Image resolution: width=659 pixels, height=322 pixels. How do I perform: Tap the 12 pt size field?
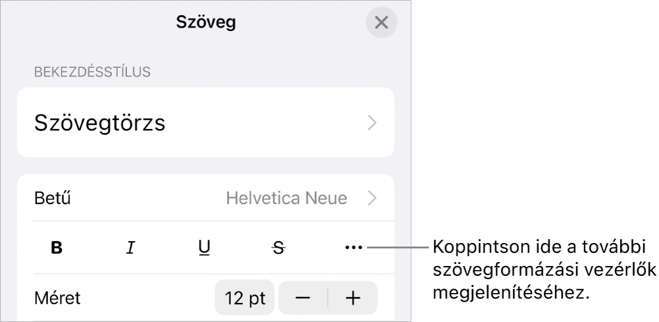245,298
